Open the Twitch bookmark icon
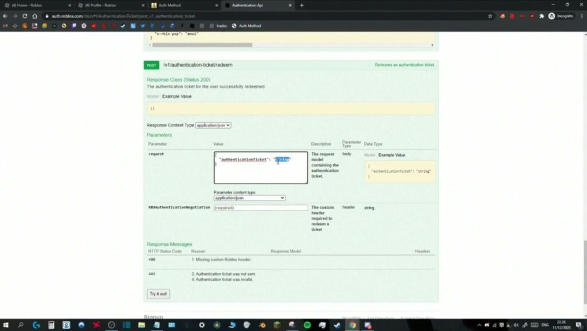The image size is (587, 331). [x=74, y=26]
